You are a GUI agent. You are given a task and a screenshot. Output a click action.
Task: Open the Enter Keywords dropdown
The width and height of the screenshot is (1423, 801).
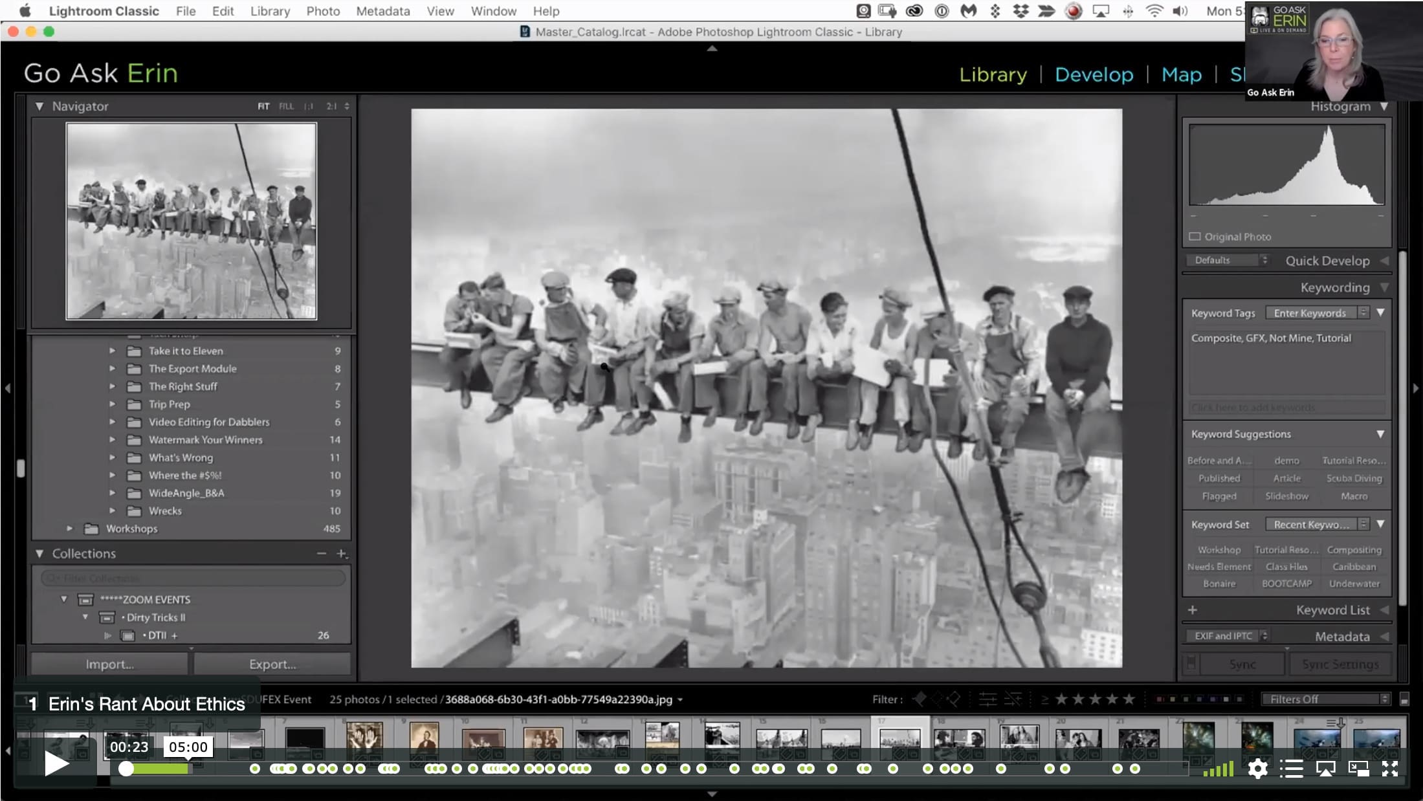[x=1317, y=313]
